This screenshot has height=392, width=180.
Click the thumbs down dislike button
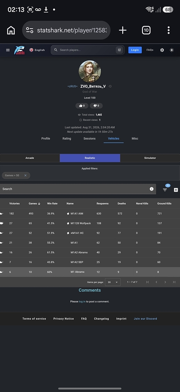tap(96, 106)
